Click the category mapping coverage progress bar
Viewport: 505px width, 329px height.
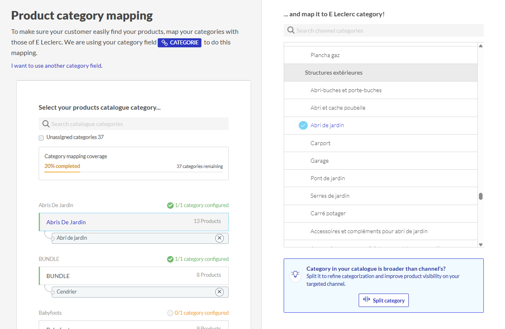tap(133, 172)
